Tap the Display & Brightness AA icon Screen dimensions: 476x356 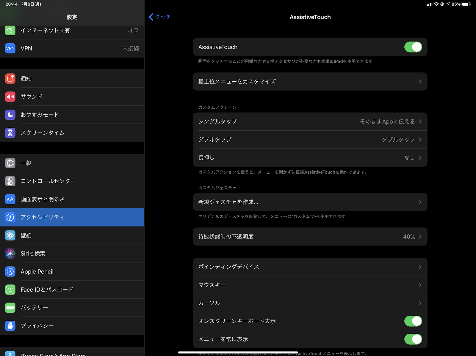[10, 199]
